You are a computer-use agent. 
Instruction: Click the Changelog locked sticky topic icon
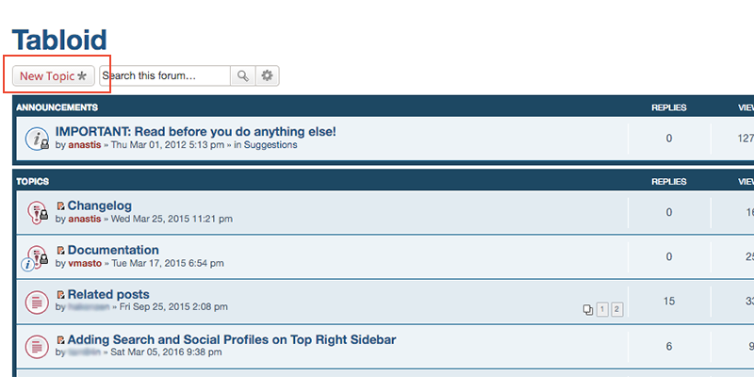tap(37, 212)
